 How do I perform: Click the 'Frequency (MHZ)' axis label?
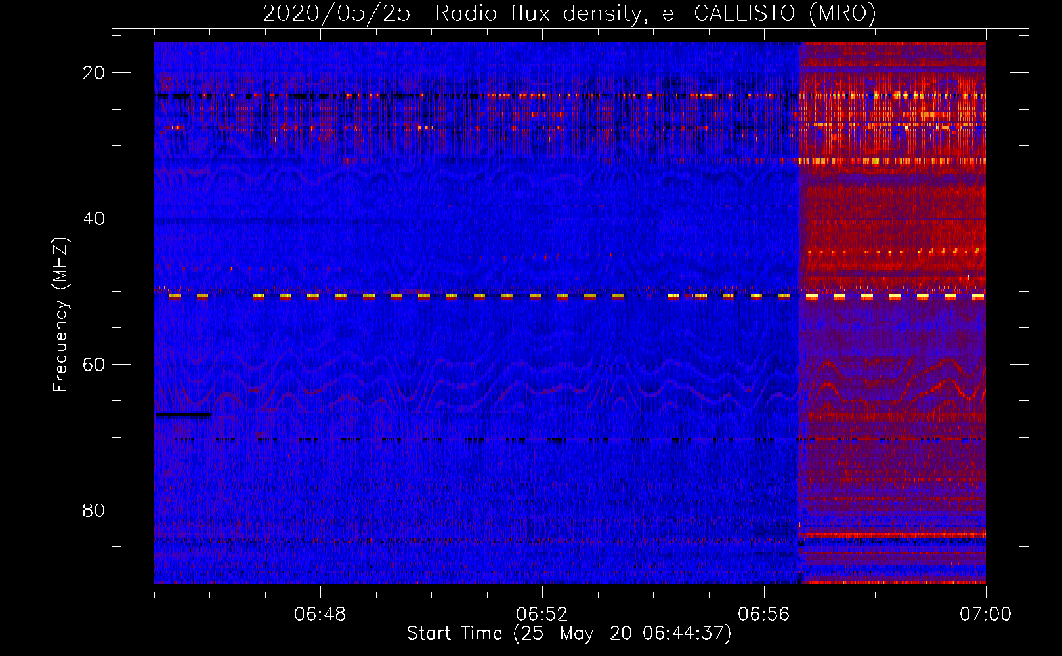(60, 315)
